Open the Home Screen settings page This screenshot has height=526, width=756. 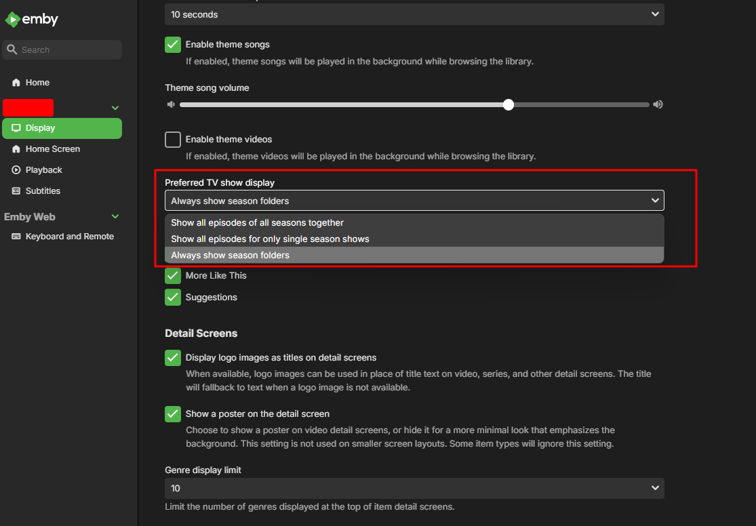(x=53, y=149)
